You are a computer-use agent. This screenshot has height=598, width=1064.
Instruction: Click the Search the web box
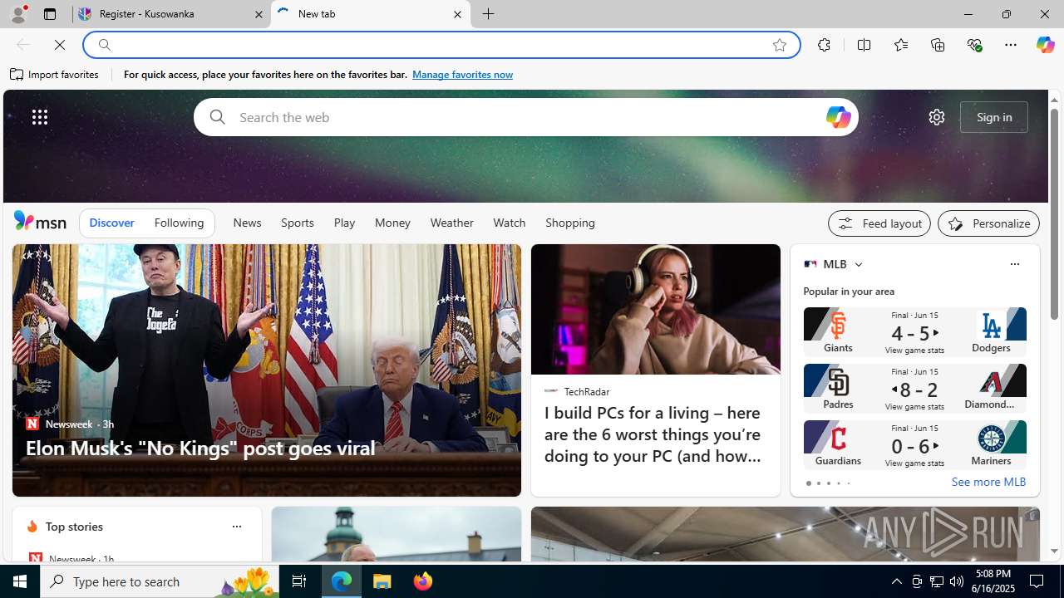click(x=525, y=117)
